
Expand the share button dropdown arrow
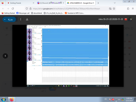pyautogui.click(x=5, y=19)
